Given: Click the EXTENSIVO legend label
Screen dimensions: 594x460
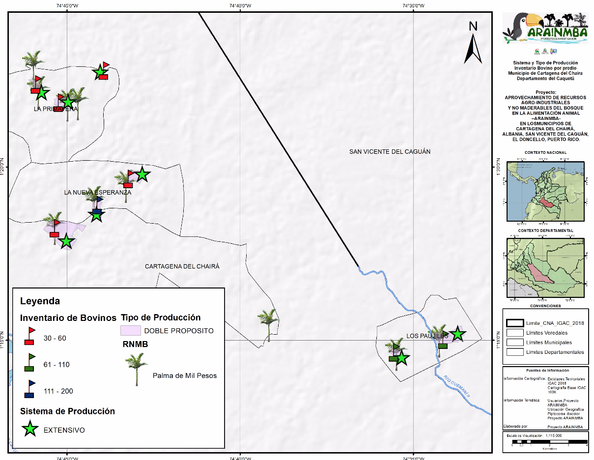Looking at the screenshot, I should click(64, 431).
